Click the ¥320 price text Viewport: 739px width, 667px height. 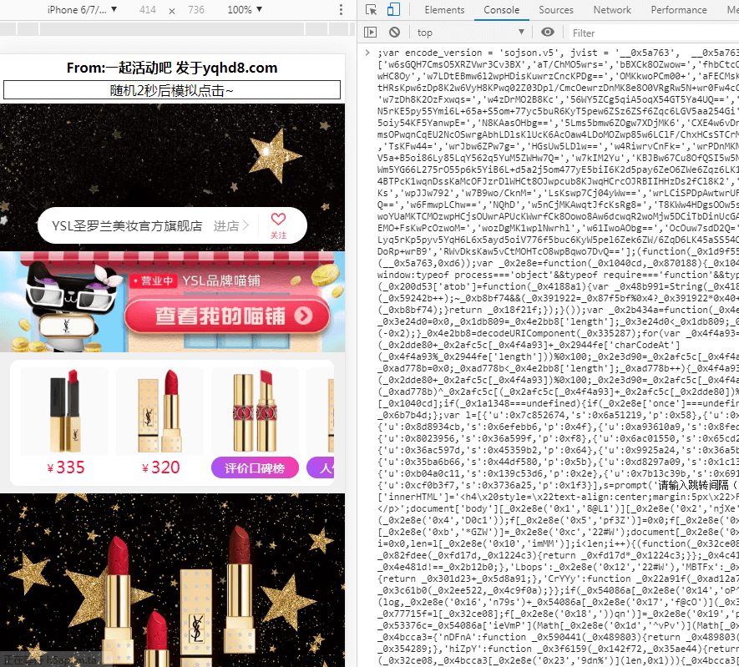[160, 467]
